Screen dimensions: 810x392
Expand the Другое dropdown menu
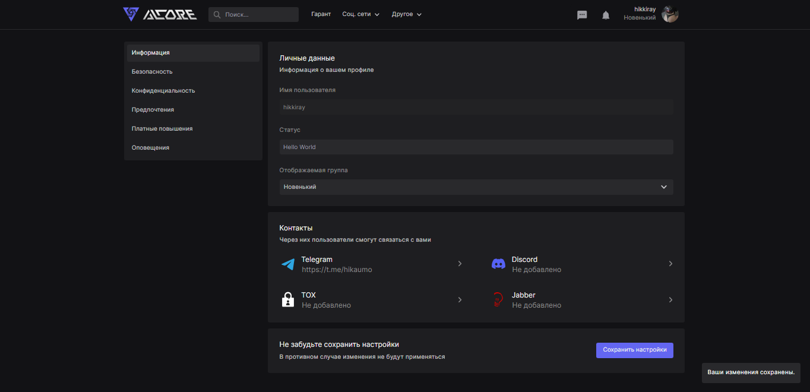[407, 14]
